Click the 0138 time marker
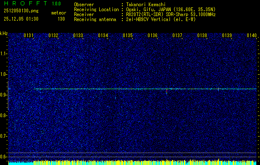 202,35
